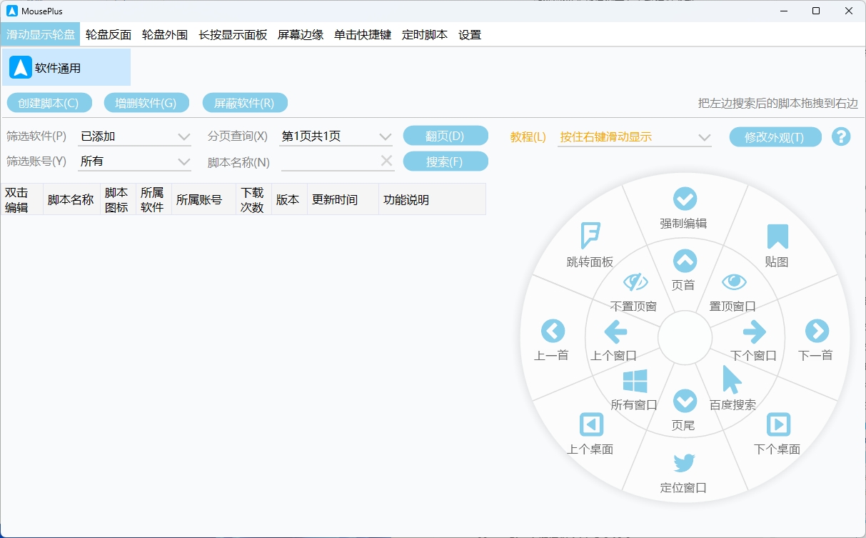This screenshot has width=866, height=538.
Task: Click inside the 脚本名称 name input field
Action: click(332, 161)
